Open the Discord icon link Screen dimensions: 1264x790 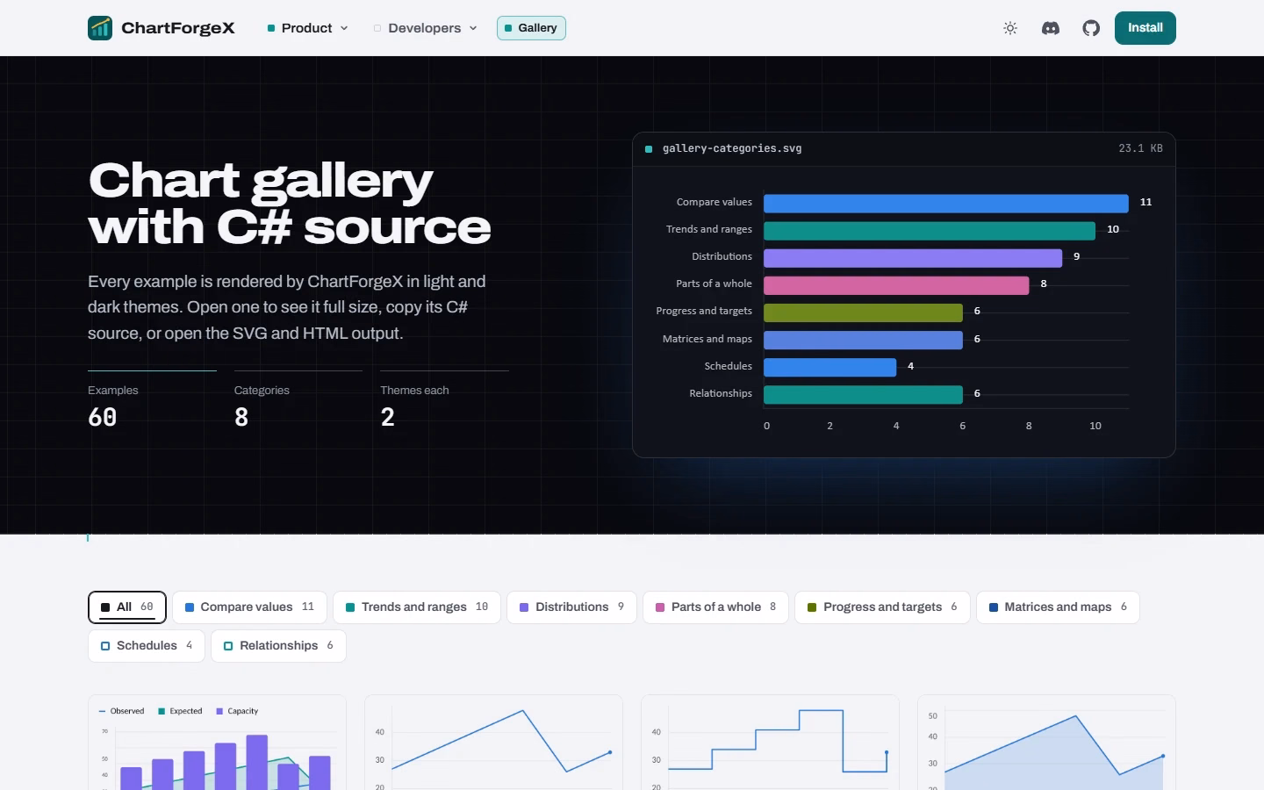(1051, 28)
